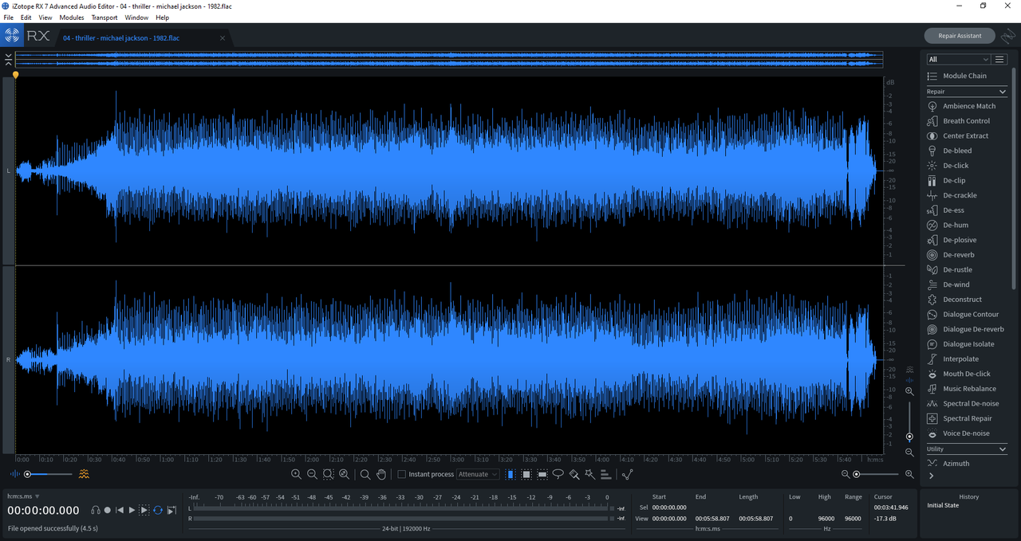The image size is (1021, 541).
Task: Zoom to the current selection
Action: pyautogui.click(x=328, y=474)
